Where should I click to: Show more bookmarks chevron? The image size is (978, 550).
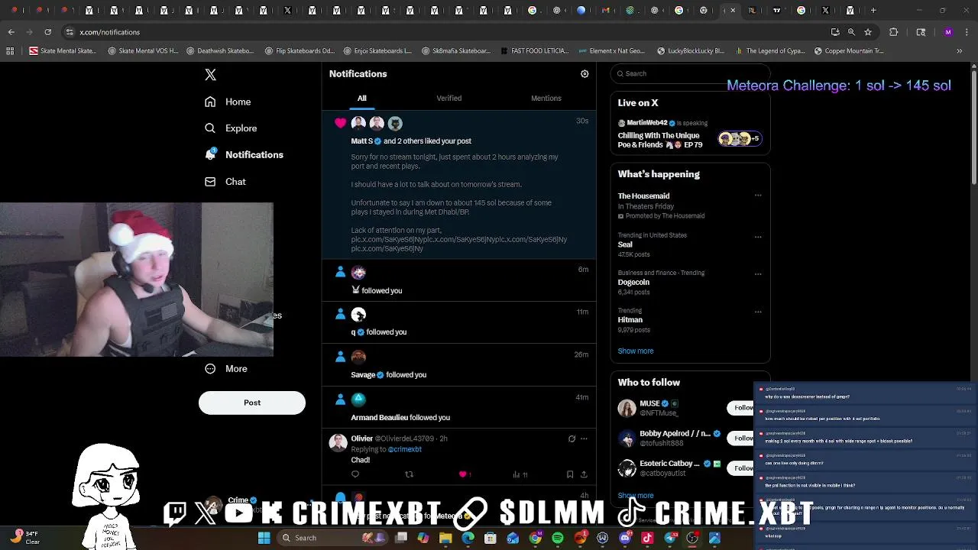[960, 51]
